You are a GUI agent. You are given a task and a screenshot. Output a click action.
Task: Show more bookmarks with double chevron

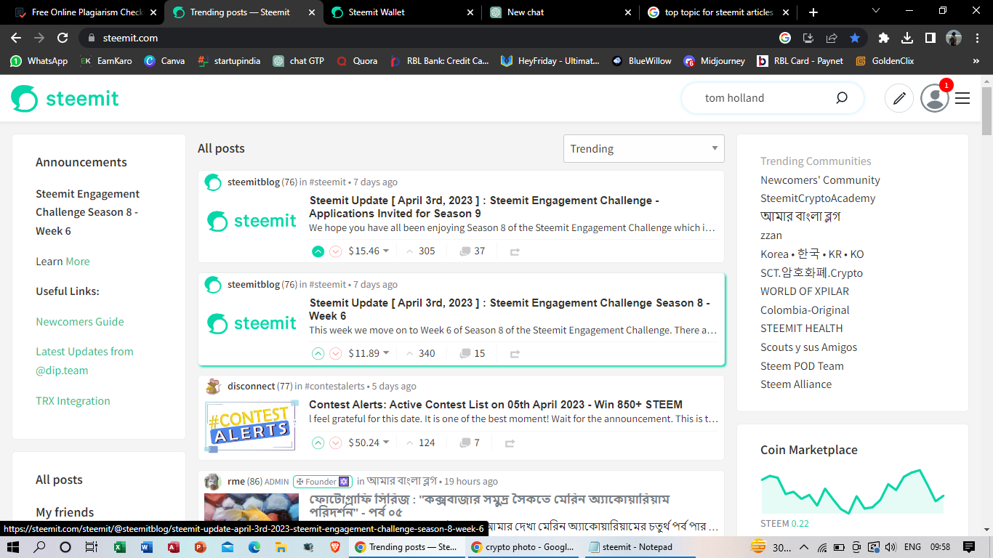point(976,61)
